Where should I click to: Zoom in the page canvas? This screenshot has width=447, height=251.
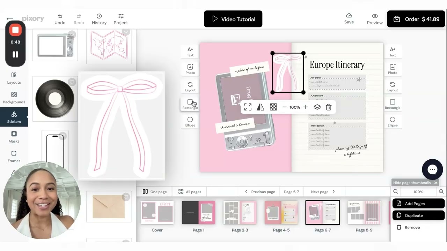point(441,191)
